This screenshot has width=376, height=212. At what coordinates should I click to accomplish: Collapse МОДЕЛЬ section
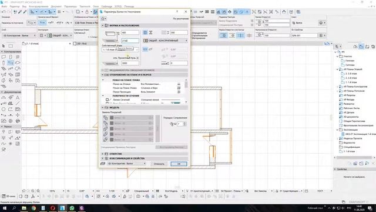(x=103, y=107)
